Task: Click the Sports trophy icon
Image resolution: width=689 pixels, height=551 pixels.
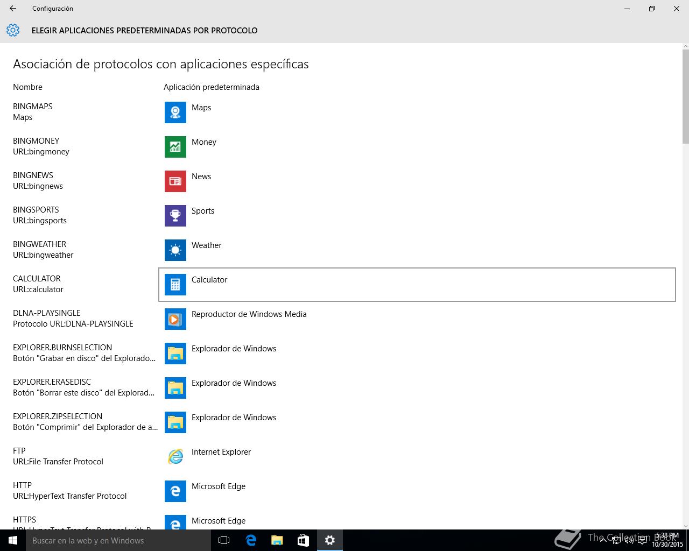Action: 175,216
